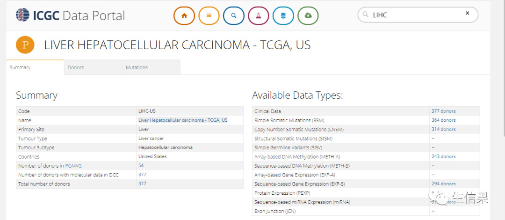This screenshot has width=505, height=220.
Task: Open the PCAWG link
Action: (72, 166)
